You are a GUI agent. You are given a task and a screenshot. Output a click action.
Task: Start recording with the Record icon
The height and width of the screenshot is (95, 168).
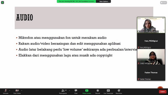[98, 92]
